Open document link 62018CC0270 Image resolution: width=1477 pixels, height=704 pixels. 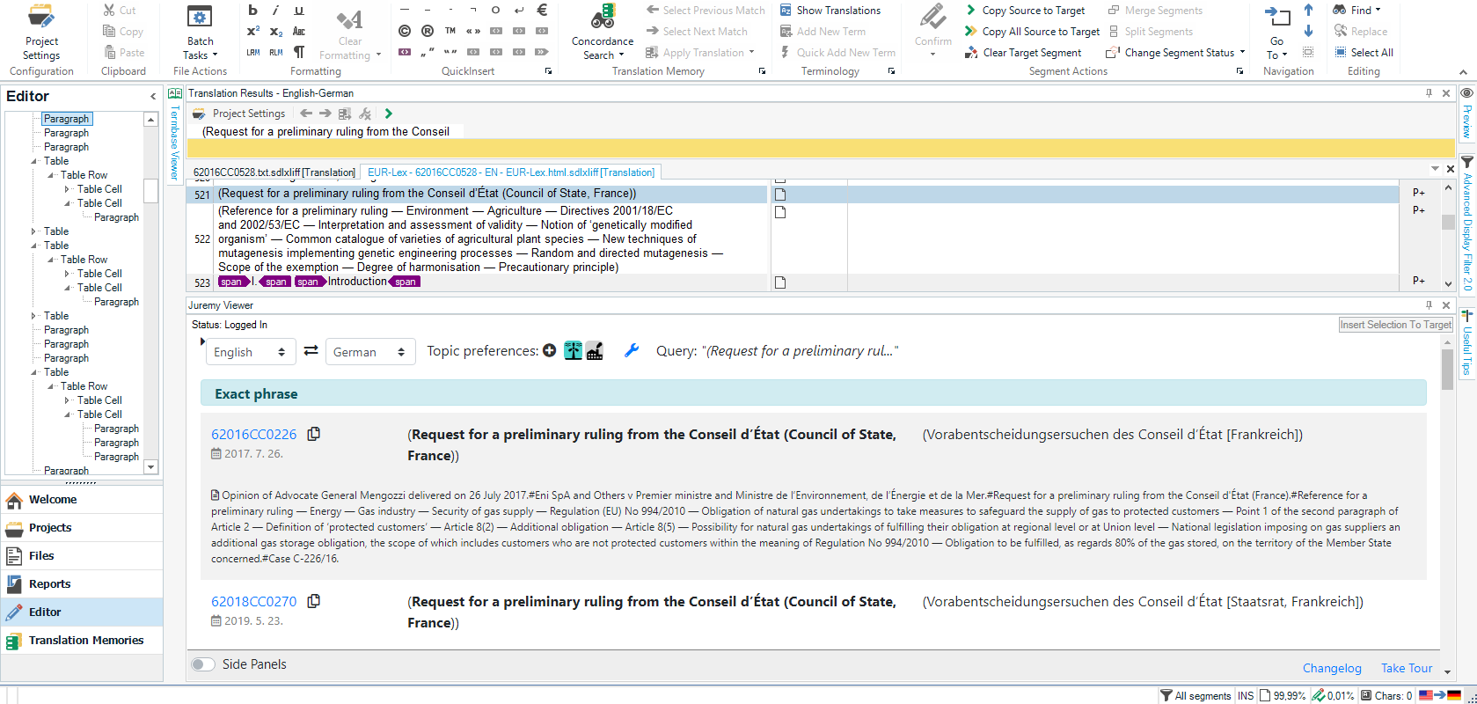254,601
